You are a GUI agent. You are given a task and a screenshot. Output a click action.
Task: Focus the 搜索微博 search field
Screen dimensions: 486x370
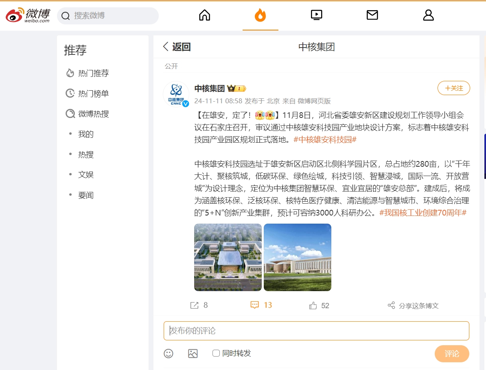coord(108,16)
